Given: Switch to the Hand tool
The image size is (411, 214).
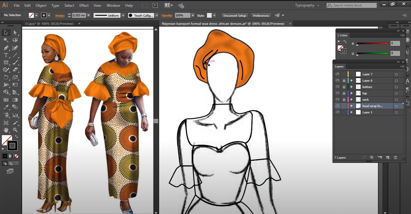Looking at the screenshot, I should pyautogui.click(x=6, y=130).
